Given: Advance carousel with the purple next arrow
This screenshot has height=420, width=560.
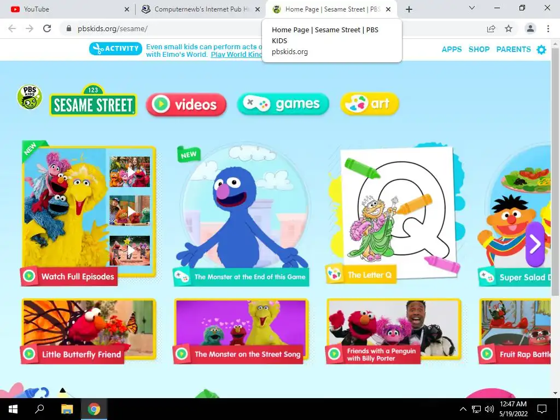Looking at the screenshot, I should tap(535, 244).
